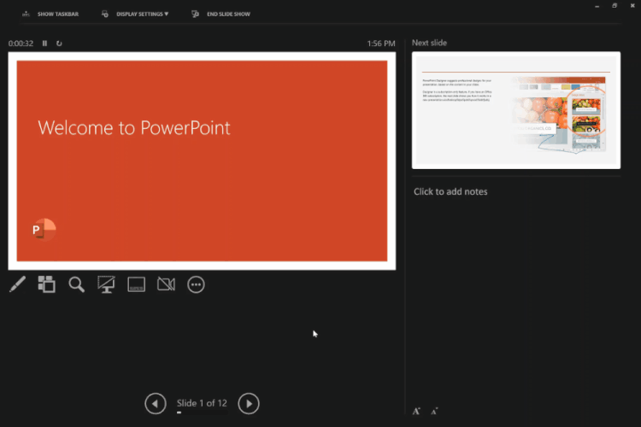Open the See all slides grid
This screenshot has height=427, width=641.
(x=47, y=284)
